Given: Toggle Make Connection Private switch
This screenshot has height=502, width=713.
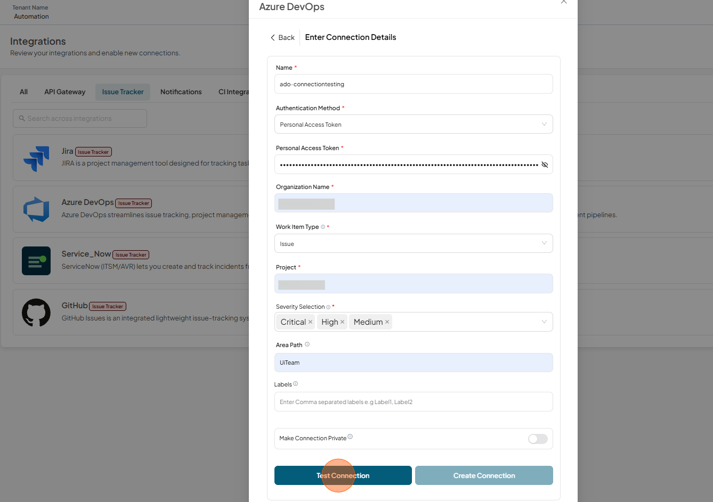Looking at the screenshot, I should click(x=538, y=439).
